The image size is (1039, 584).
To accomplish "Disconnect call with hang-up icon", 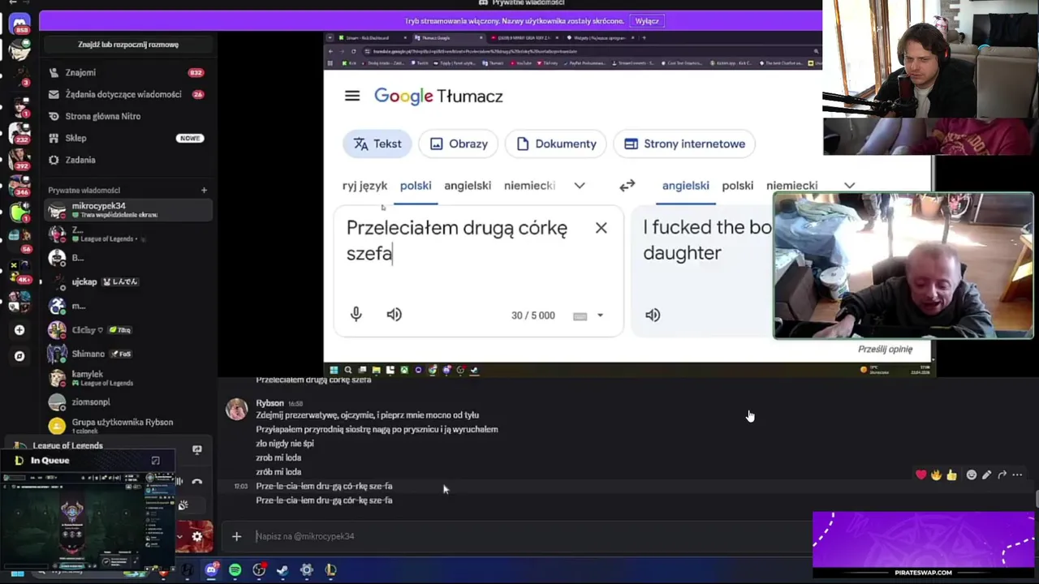I will click(x=196, y=482).
